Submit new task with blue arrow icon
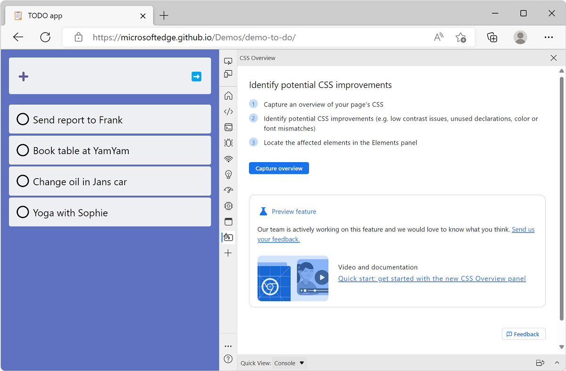Image resolution: width=566 pixels, height=371 pixels. click(x=196, y=76)
